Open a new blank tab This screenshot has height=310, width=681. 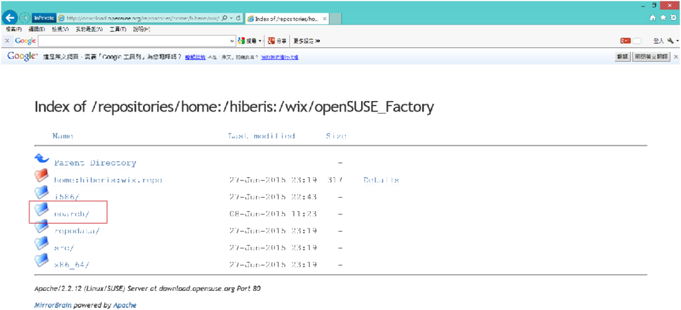click(x=336, y=19)
